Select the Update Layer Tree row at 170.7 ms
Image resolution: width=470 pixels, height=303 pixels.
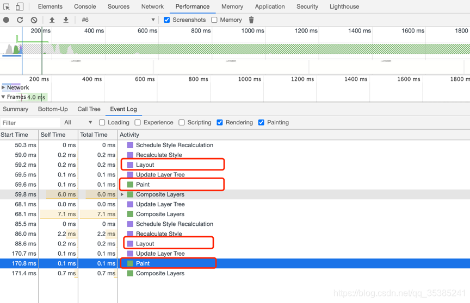coord(235,254)
